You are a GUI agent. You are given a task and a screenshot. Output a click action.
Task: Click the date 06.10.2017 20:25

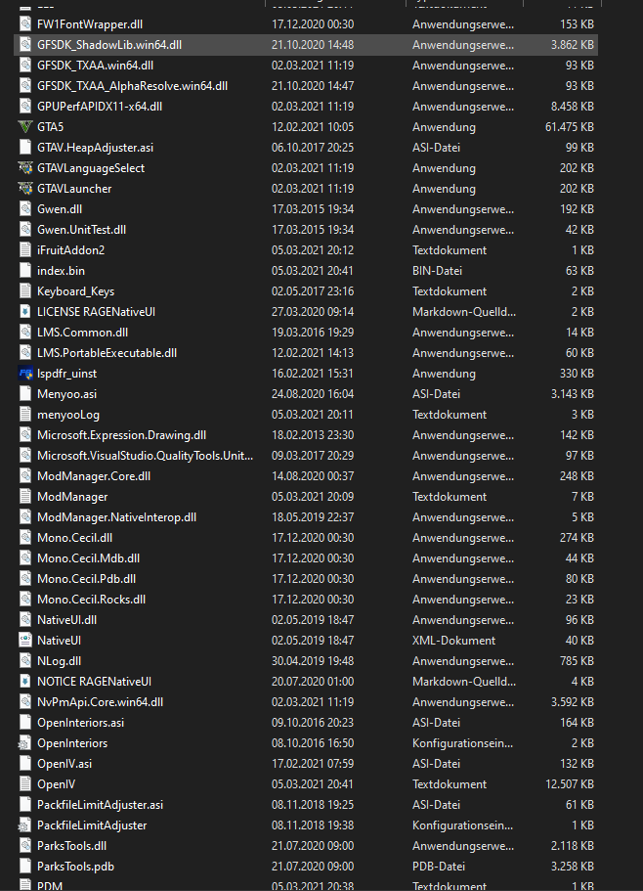(x=312, y=147)
